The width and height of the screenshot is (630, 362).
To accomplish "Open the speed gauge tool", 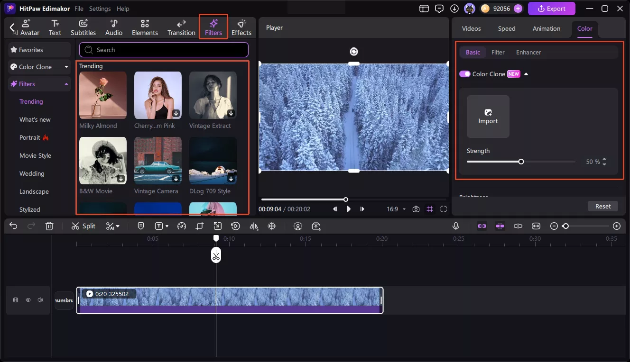I will pyautogui.click(x=182, y=226).
